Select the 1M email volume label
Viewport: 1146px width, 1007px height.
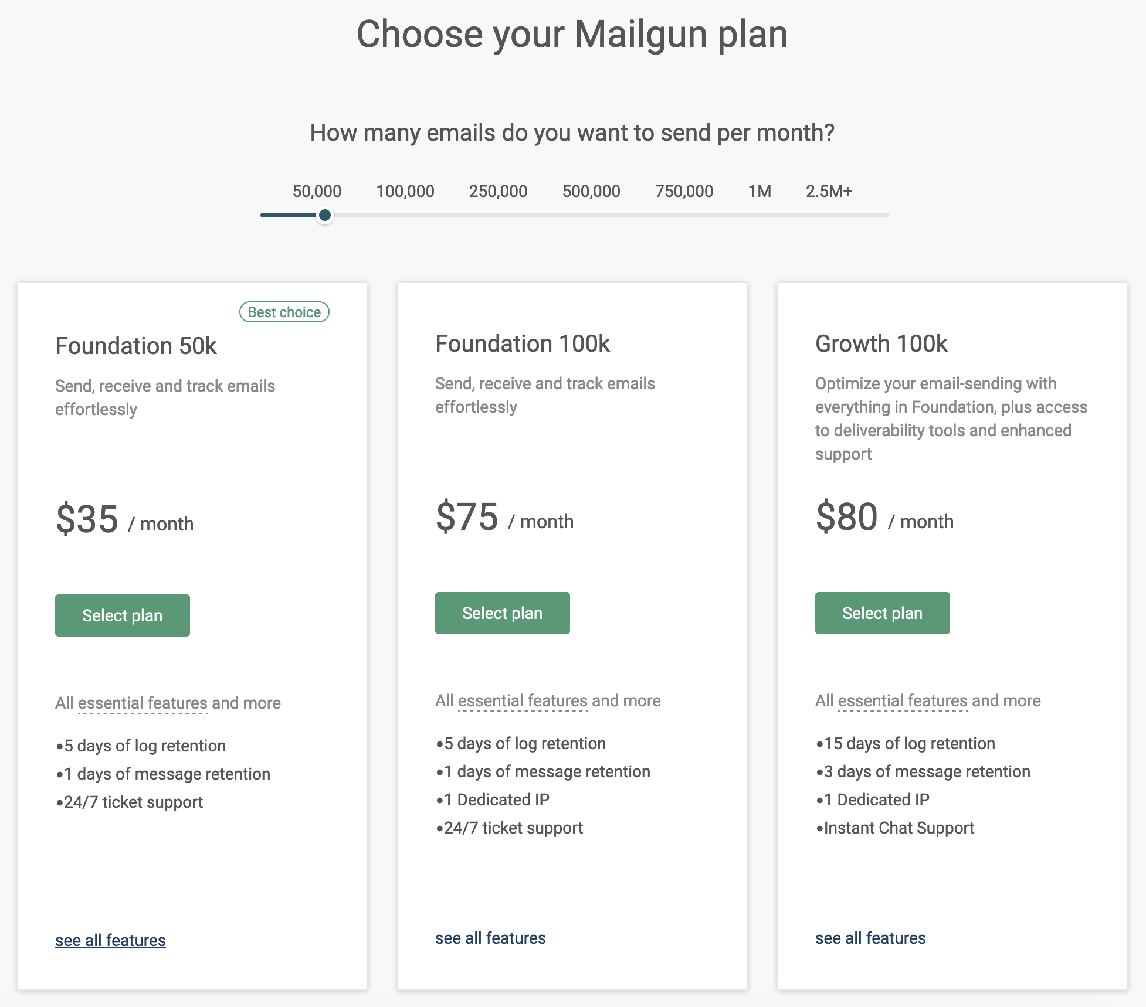[759, 190]
